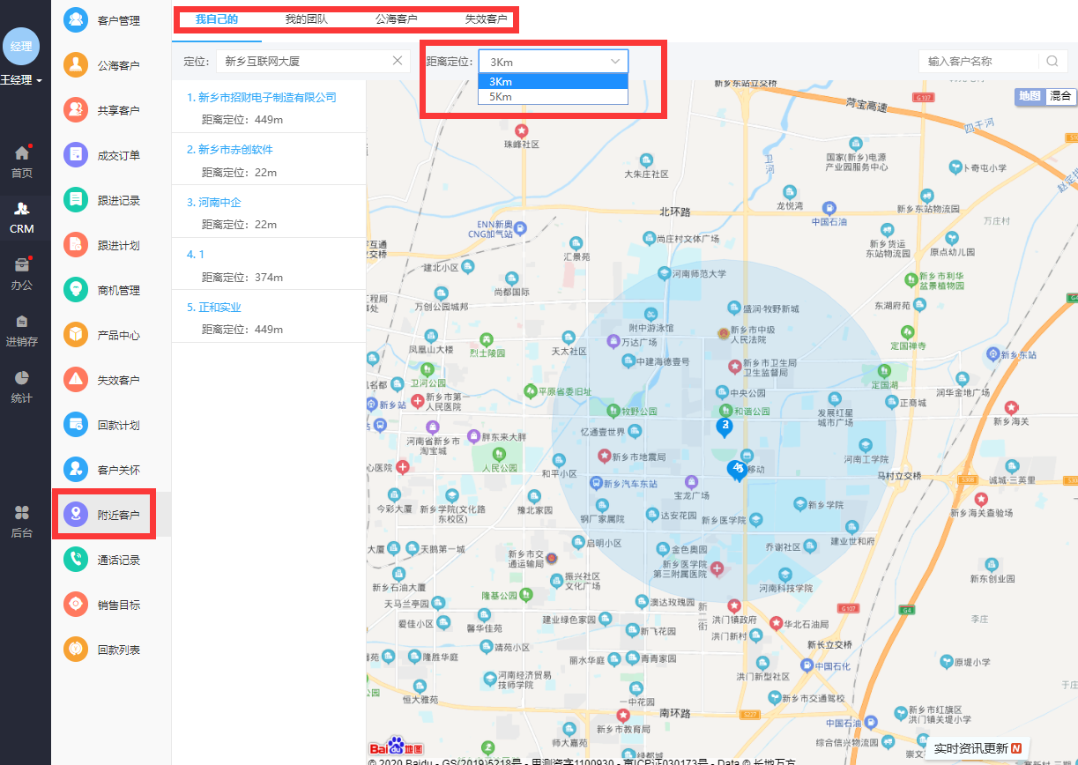
Task: Open 销售目标 sidebar icon
Action: pyautogui.click(x=76, y=605)
